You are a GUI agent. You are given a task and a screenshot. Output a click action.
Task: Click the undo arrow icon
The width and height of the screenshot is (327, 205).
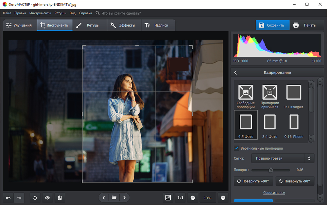coord(8,198)
